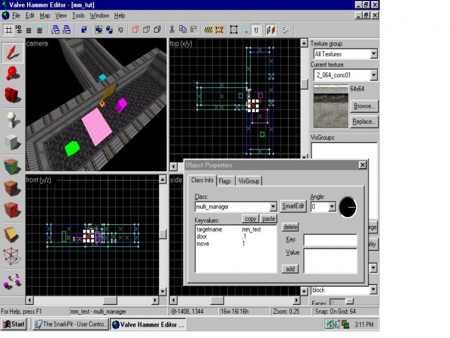Switch to the Flags tab
Viewport: 450px width, 338px height.
coord(225,181)
